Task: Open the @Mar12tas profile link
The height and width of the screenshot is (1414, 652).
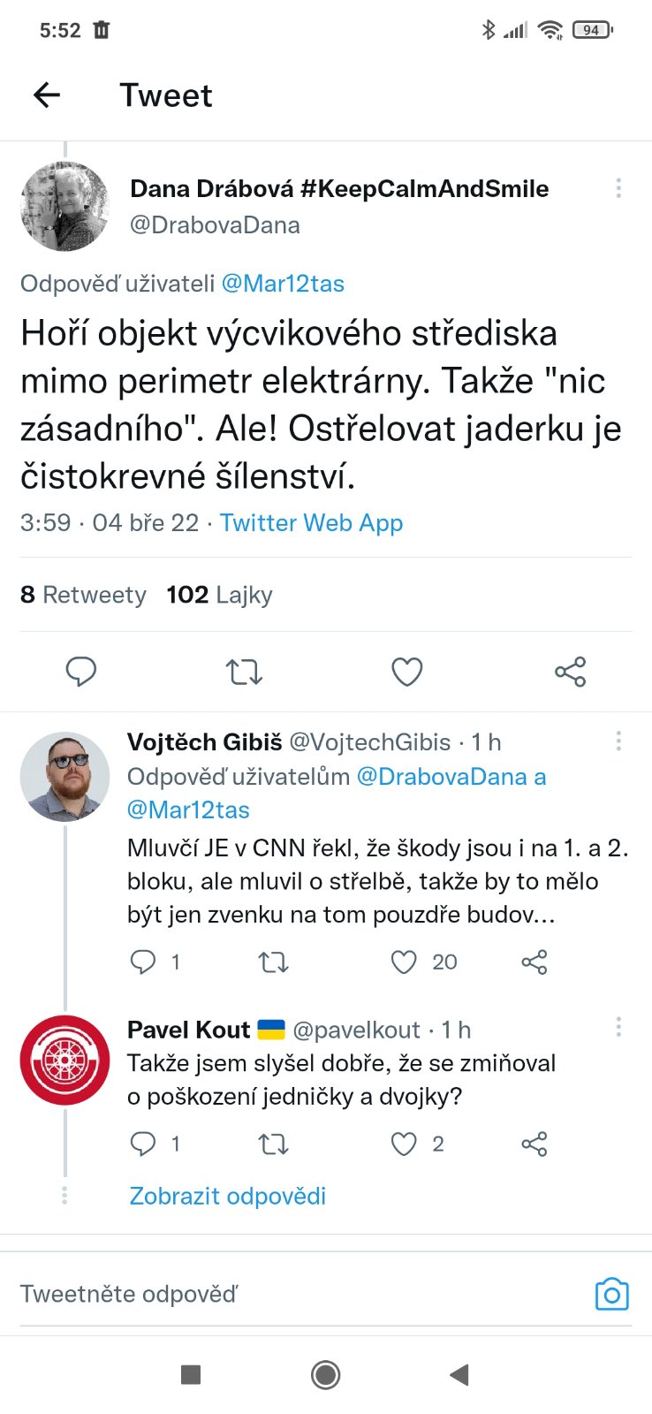Action: click(283, 284)
